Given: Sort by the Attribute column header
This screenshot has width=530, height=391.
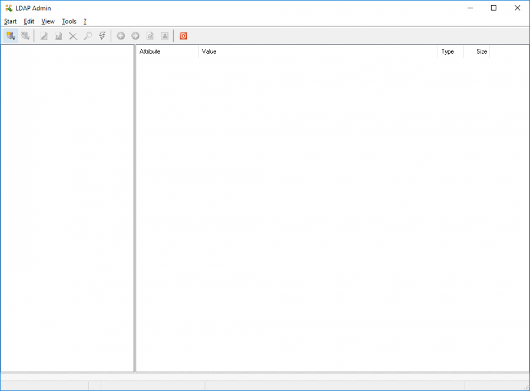Looking at the screenshot, I should [167, 51].
